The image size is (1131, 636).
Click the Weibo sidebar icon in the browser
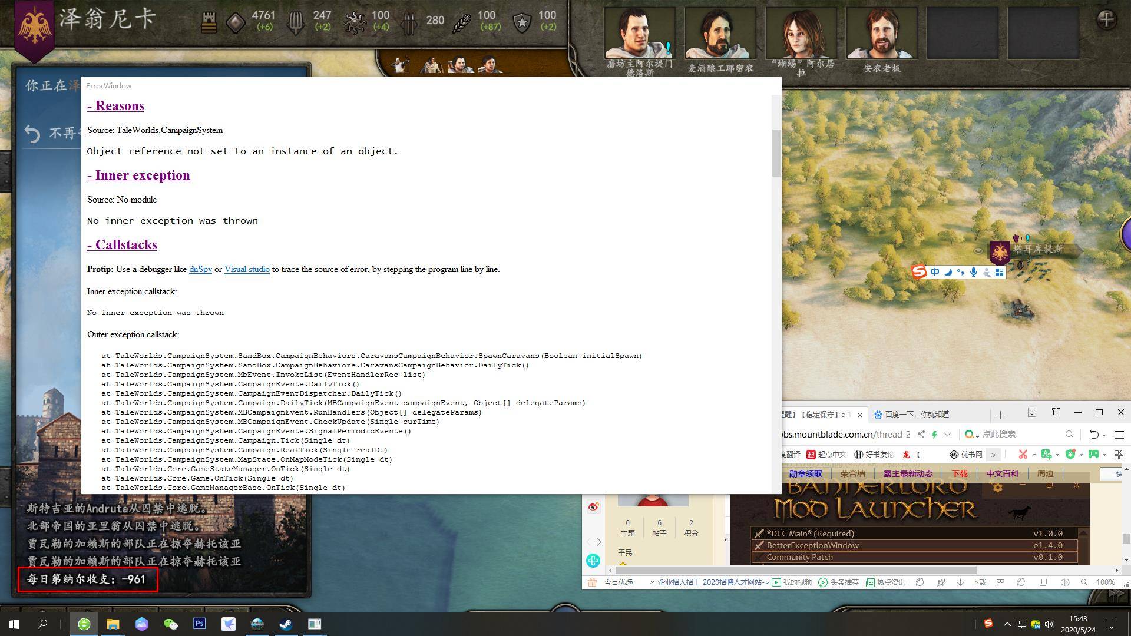(x=593, y=507)
